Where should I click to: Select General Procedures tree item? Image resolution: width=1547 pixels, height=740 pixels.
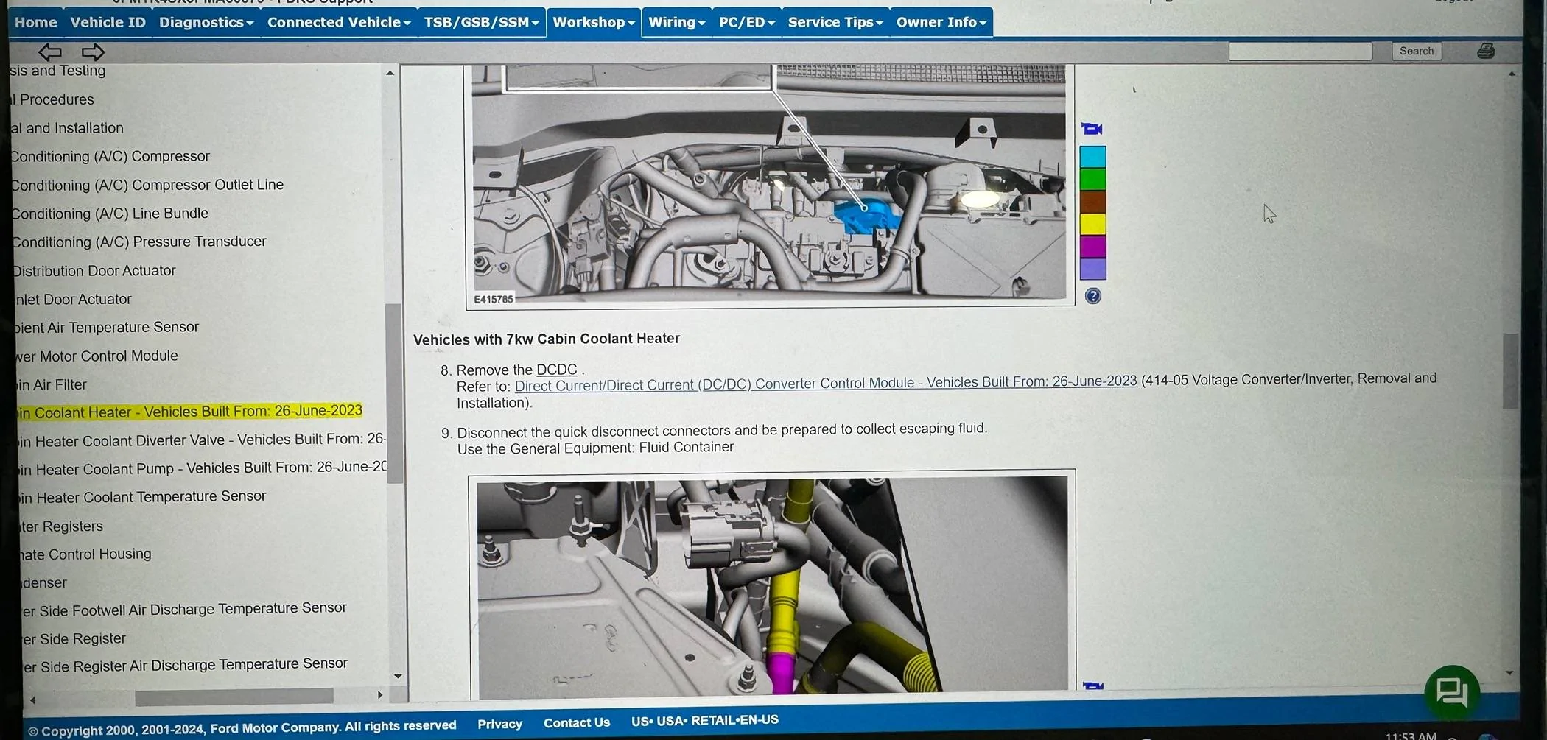[52, 99]
